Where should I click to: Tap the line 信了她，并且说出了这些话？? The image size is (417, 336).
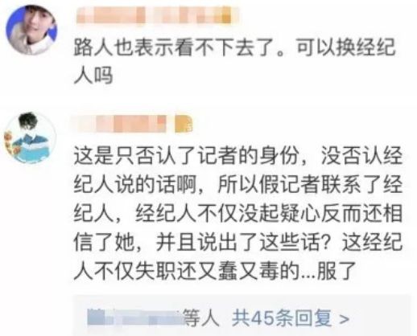202,243
